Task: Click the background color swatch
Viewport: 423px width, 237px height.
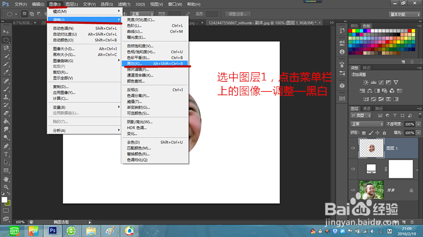Action: [8, 203]
